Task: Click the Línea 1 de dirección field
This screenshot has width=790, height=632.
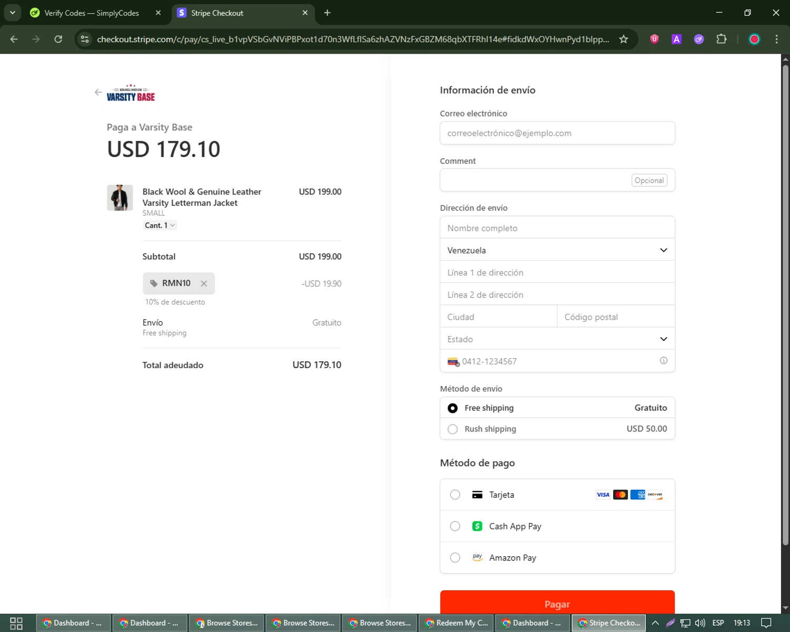Action: tap(557, 272)
